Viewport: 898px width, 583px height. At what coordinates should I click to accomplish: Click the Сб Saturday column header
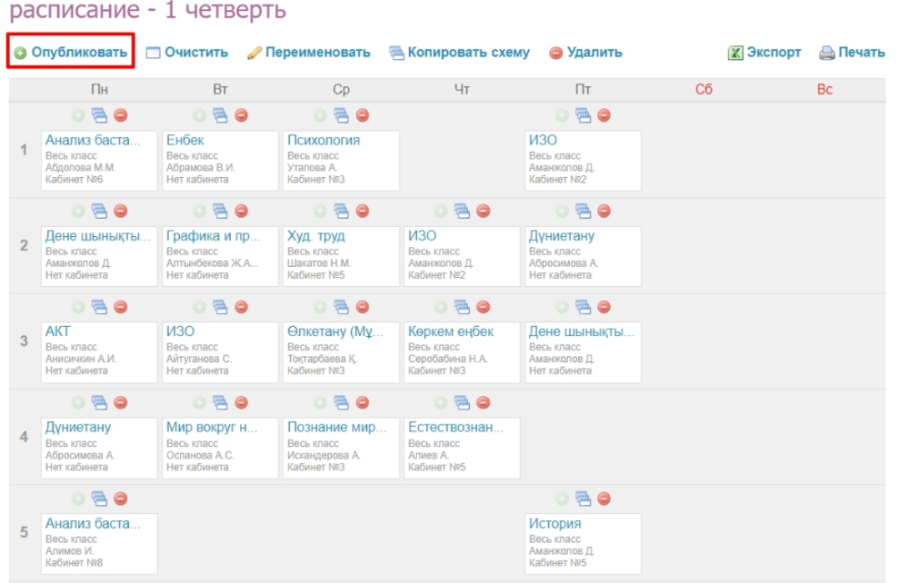click(703, 90)
